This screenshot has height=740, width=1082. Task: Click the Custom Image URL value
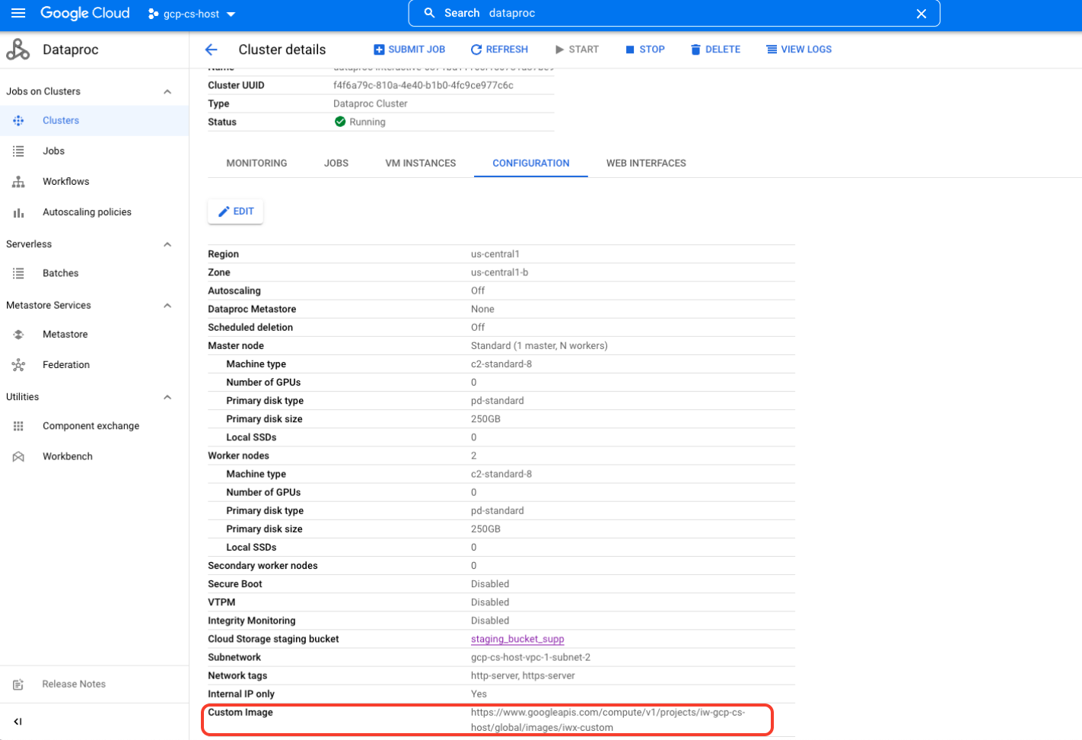(x=608, y=720)
